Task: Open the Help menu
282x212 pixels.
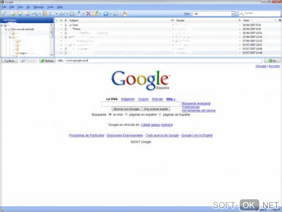Action: [x=60, y=7]
